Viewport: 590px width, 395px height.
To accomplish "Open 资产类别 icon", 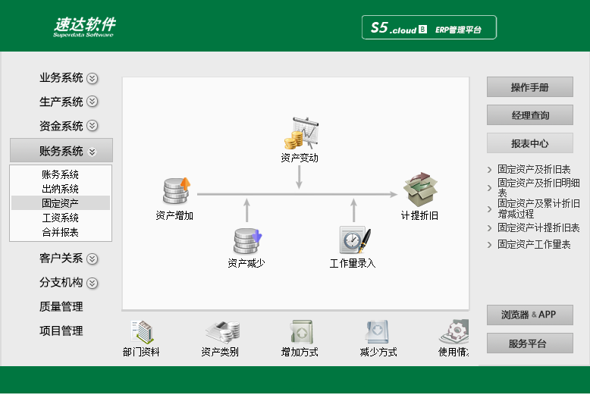I will pyautogui.click(x=223, y=332).
